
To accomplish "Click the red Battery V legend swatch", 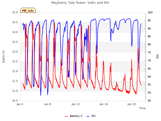I will [x=66, y=116].
